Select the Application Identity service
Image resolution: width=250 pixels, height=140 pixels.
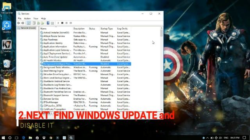(85, 43)
